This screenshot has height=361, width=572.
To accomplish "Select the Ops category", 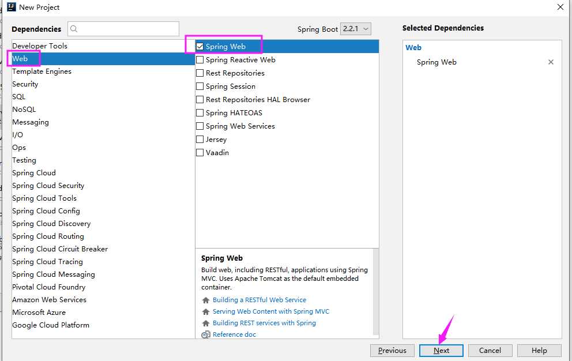I will click(103, 148).
